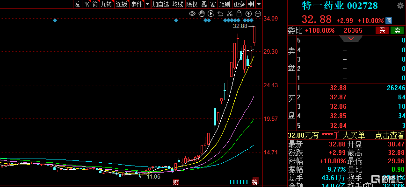Open dropdown arrow at toolbar right end
This screenshot has height=187, width=406.
(259, 4)
